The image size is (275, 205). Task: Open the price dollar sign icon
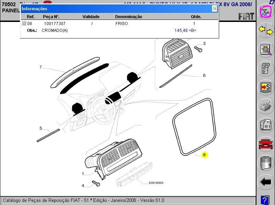[x=266, y=87]
